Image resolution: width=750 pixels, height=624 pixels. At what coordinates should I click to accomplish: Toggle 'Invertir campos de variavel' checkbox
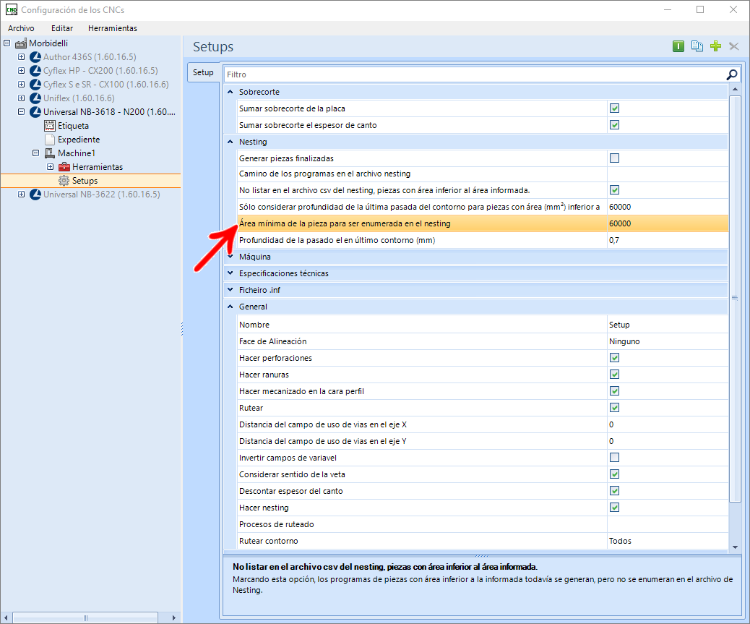point(614,458)
